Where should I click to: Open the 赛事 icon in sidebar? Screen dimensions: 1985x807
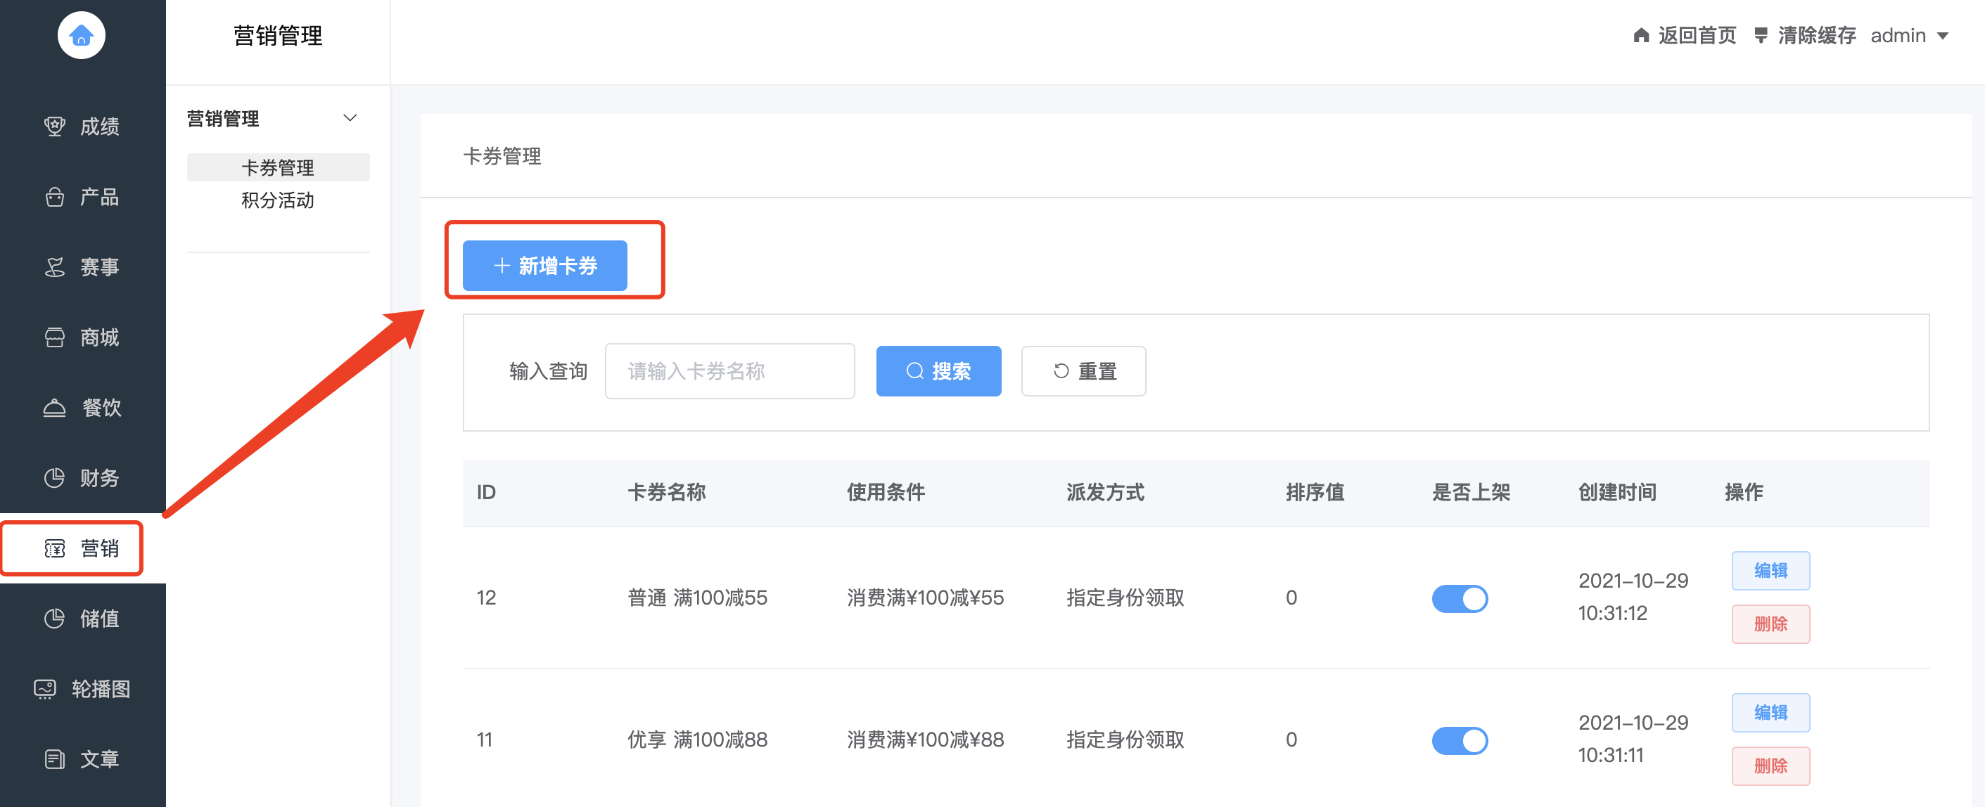[55, 267]
